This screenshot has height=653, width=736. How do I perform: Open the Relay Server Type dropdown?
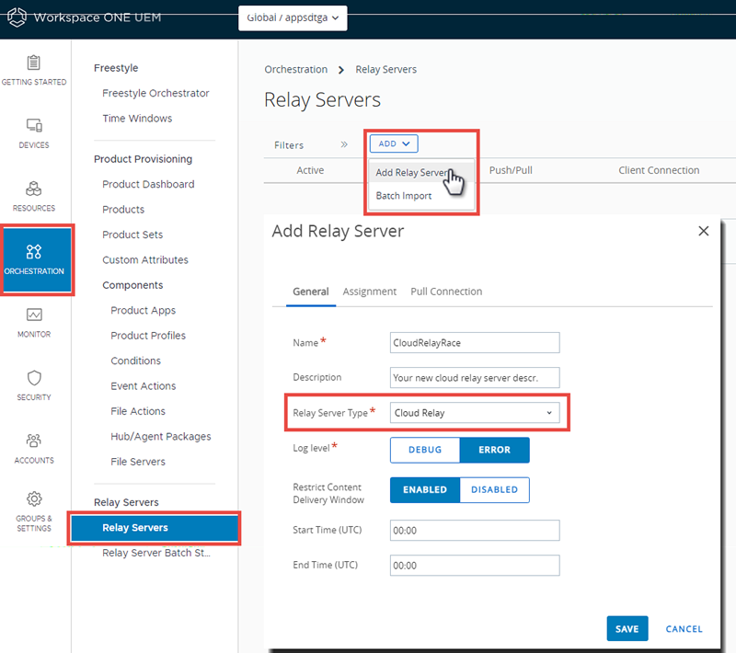point(475,413)
